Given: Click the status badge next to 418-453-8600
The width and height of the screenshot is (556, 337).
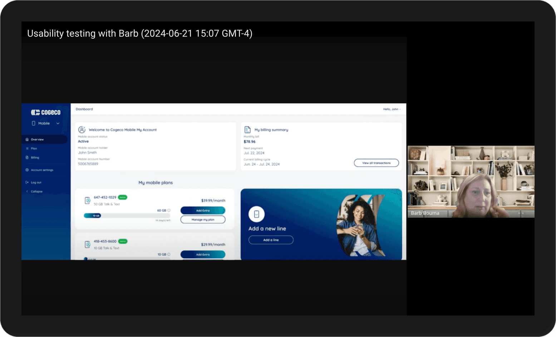Looking at the screenshot, I should click(x=123, y=241).
